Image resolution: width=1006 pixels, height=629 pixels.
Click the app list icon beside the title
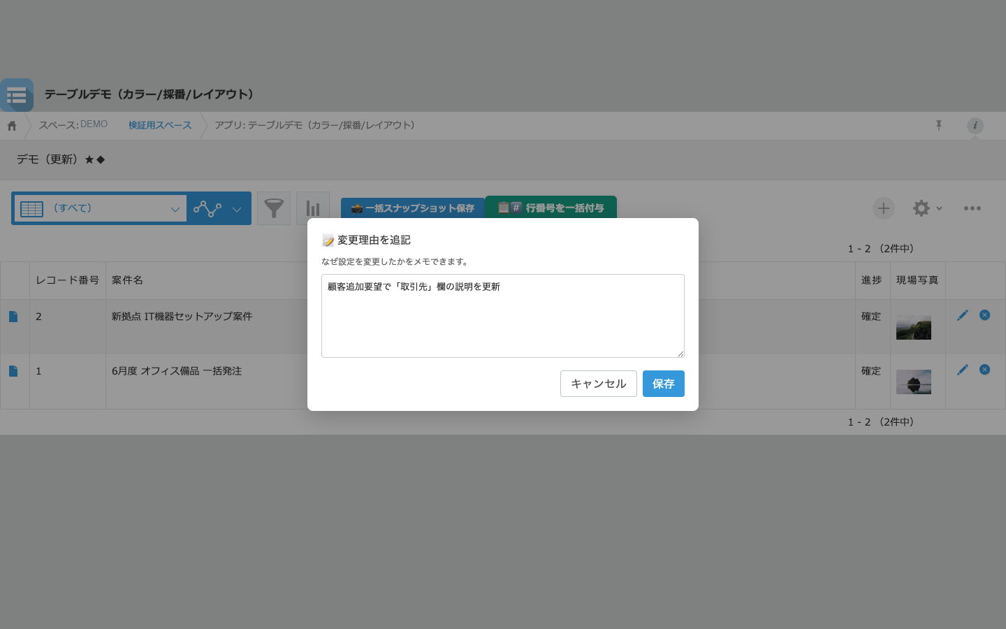17,95
